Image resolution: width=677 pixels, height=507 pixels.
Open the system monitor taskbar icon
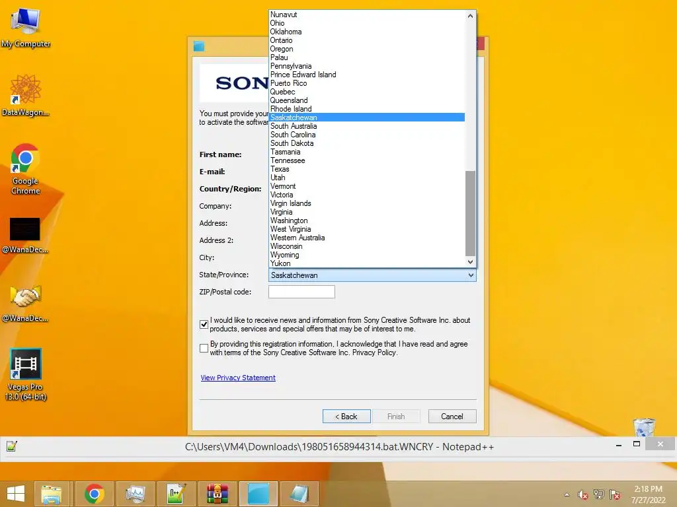pyautogui.click(x=136, y=494)
